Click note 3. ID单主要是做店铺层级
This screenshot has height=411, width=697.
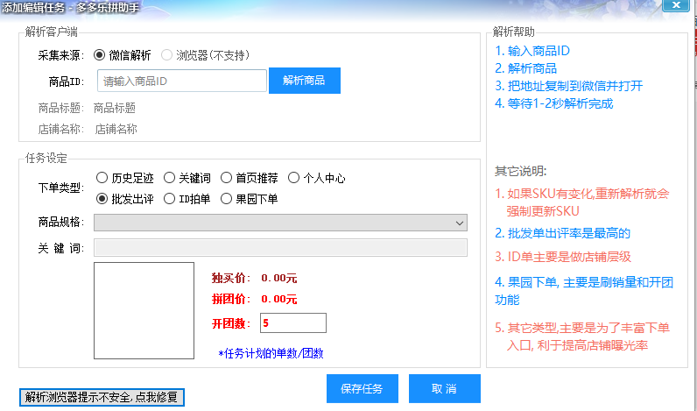(563, 257)
